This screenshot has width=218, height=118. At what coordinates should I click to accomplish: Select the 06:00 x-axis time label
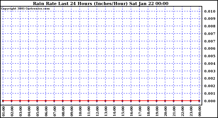(x=46, y=111)
